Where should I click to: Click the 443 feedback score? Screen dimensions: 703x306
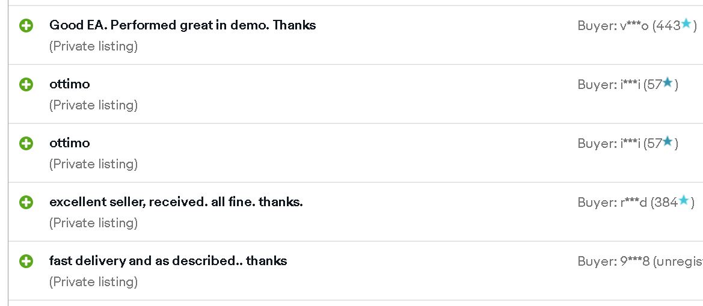669,26
